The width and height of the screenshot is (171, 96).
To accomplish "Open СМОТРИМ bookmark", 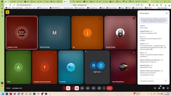I will tap(55, 8).
